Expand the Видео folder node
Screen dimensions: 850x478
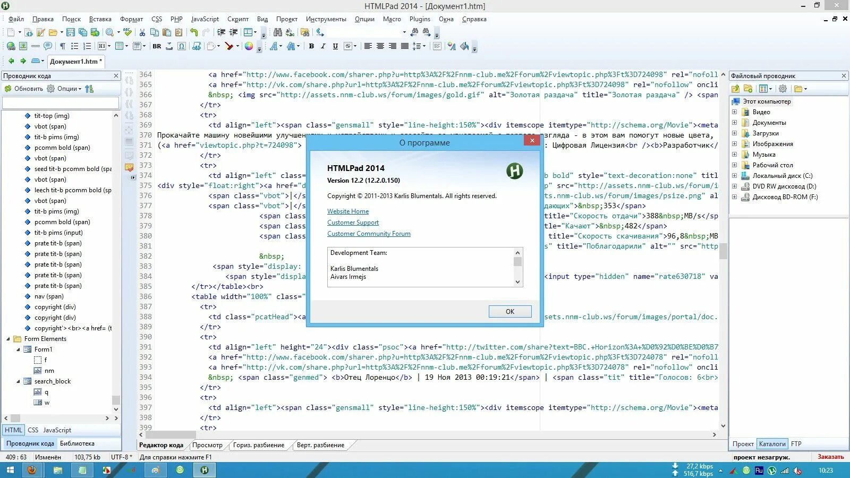point(735,112)
